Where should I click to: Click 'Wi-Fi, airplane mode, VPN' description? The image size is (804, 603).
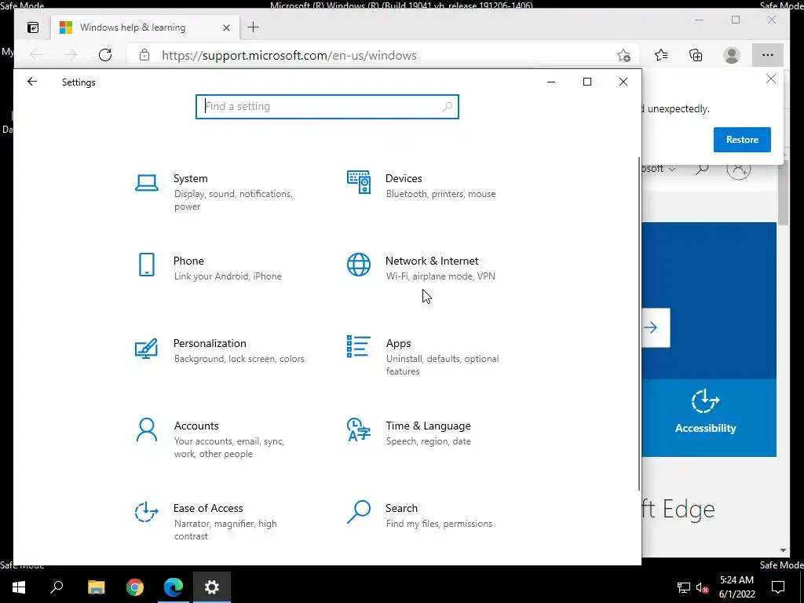440,276
